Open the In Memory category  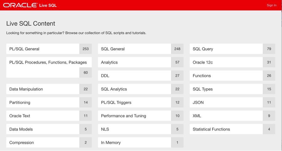[x=134, y=143]
